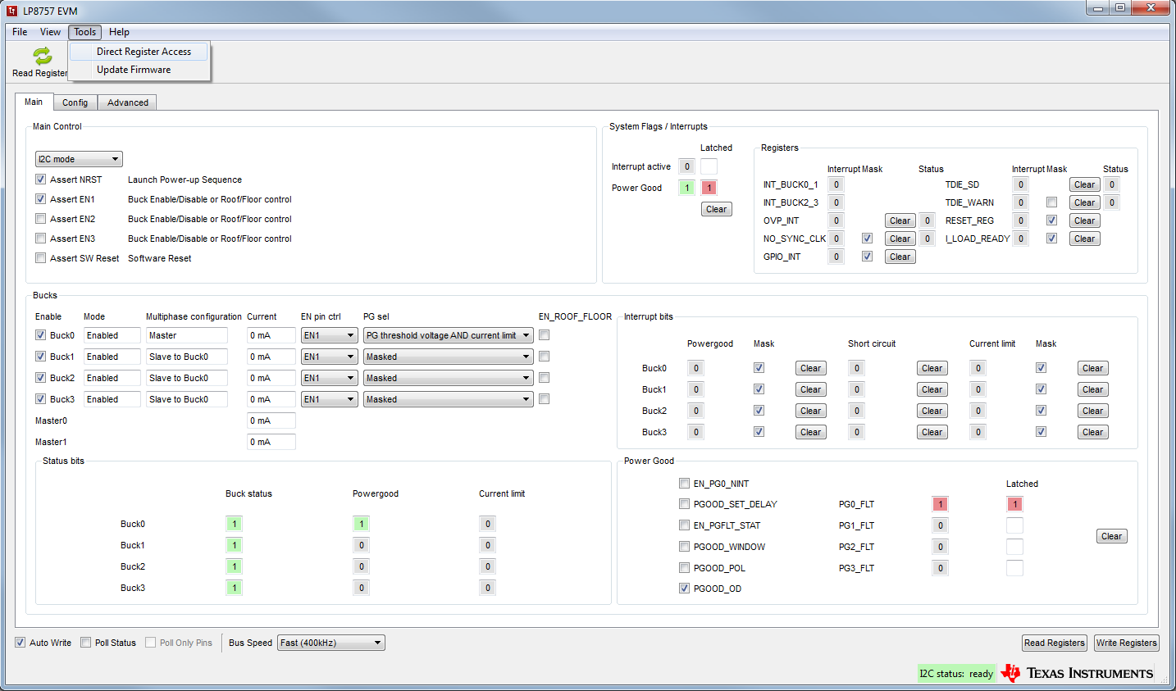Select Direct Register Access menu item
The image size is (1176, 691).
[x=139, y=52]
